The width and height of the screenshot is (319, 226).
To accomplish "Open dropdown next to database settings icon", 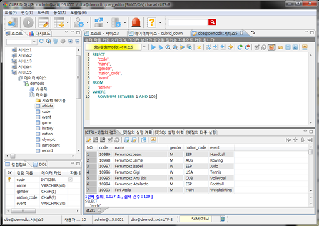I will pyautogui.click(x=125, y=22).
